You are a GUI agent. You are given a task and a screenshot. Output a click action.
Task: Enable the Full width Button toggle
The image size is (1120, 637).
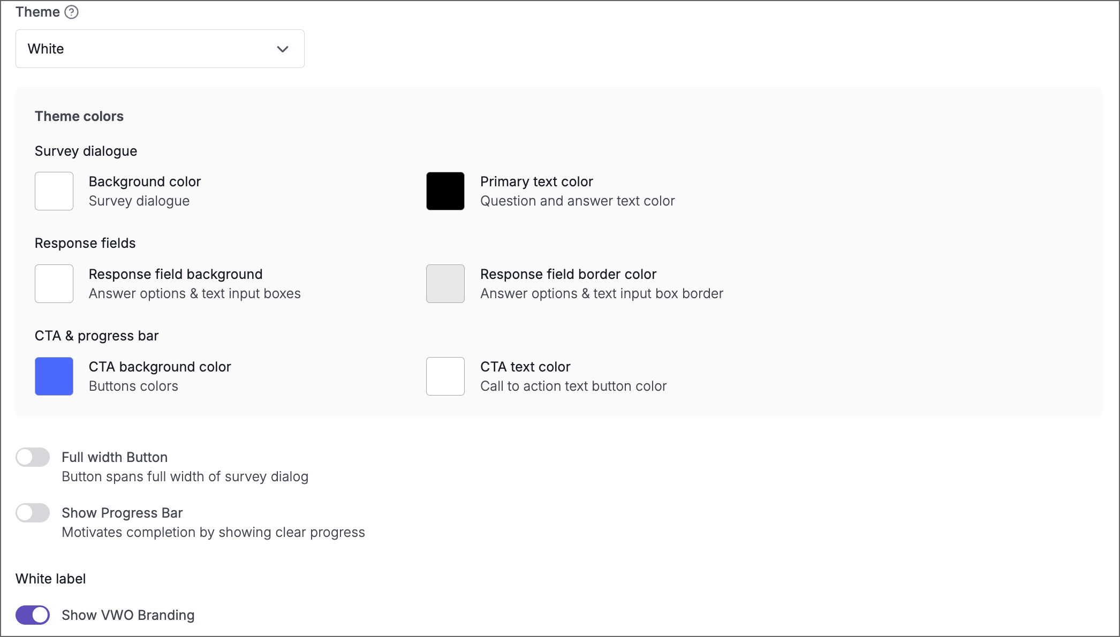point(33,457)
